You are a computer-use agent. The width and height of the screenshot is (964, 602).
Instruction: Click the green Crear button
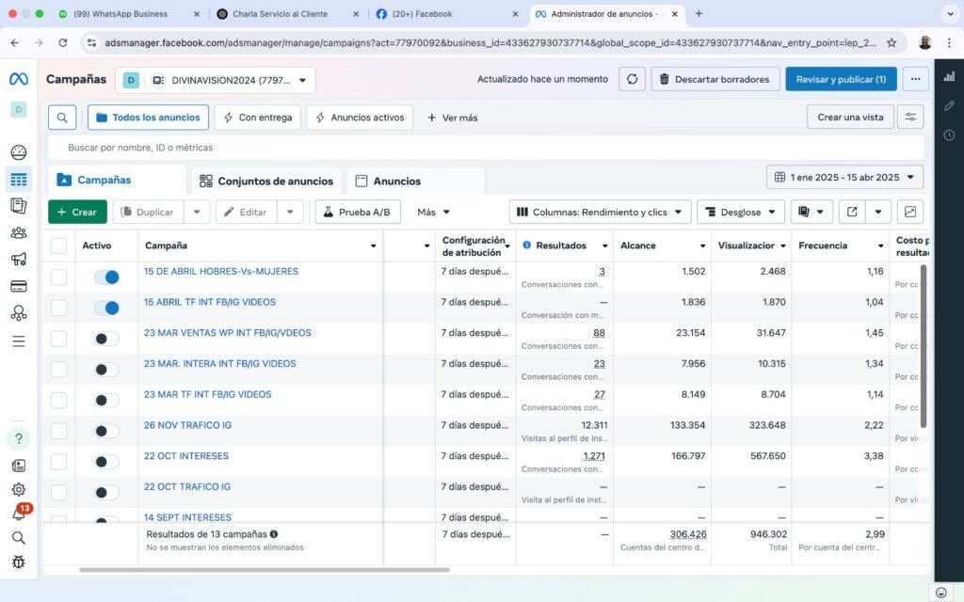[77, 212]
